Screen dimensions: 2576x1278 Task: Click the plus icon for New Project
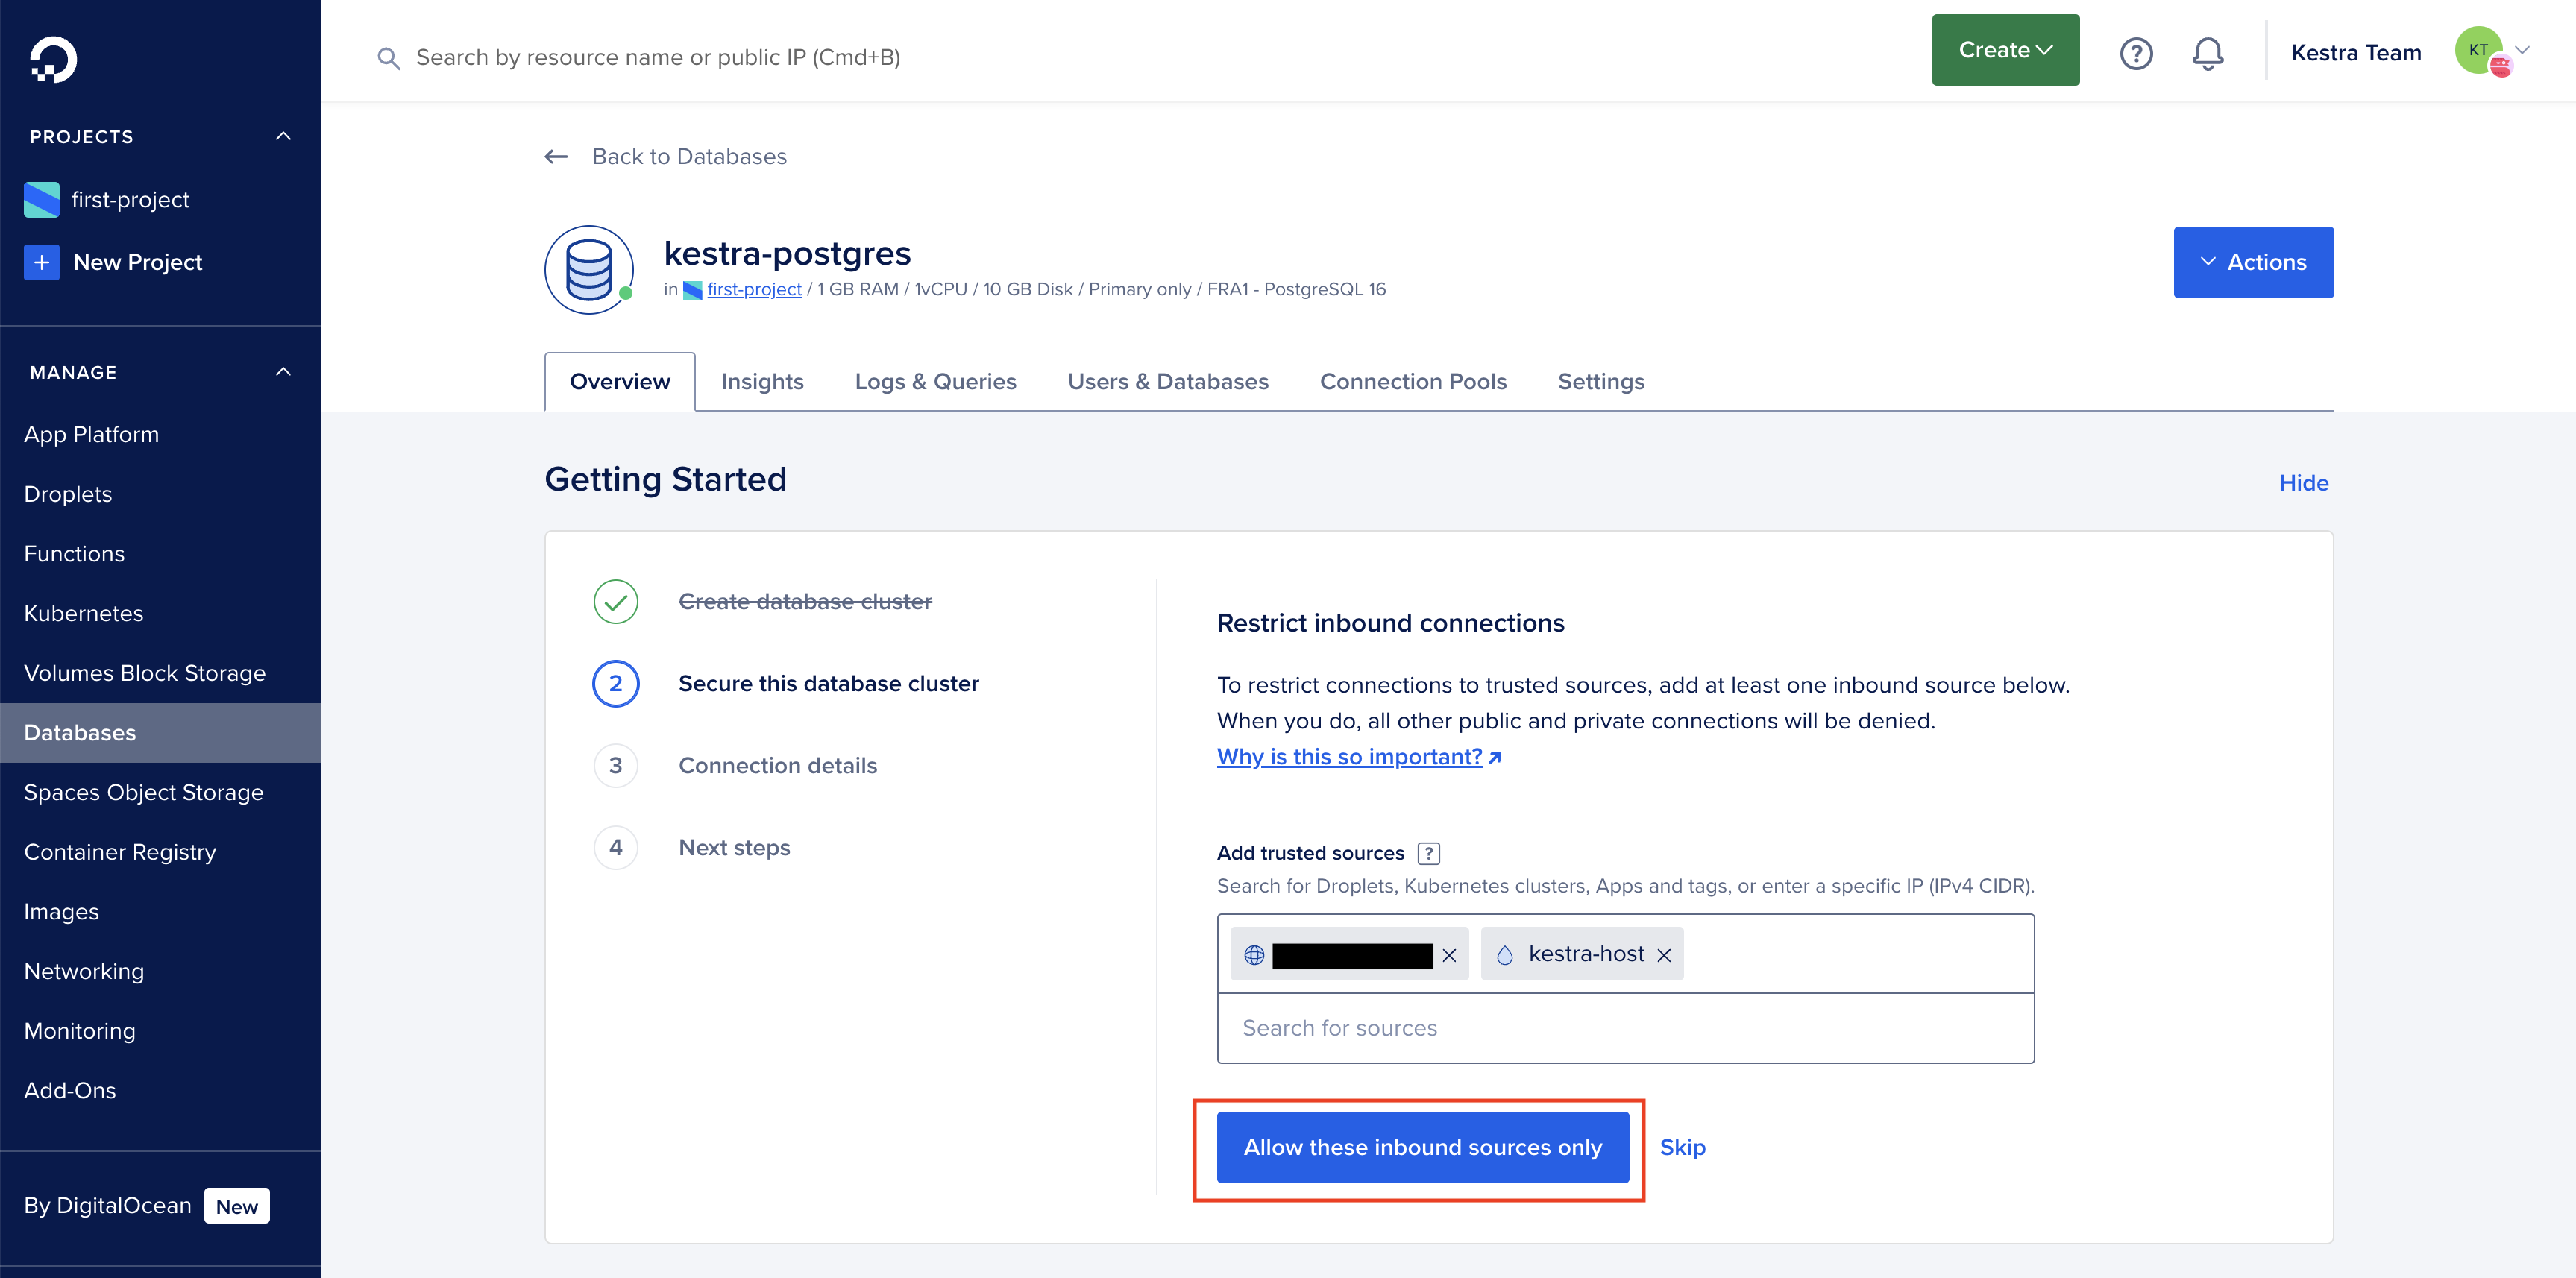[42, 262]
